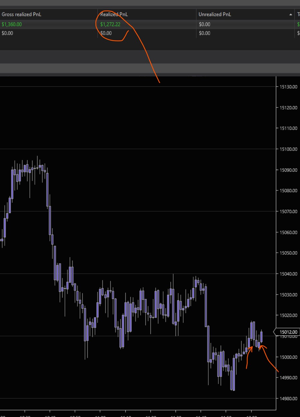Click the 15050.00 price axis label
Viewport: 300px width, 417px height.
[288, 253]
